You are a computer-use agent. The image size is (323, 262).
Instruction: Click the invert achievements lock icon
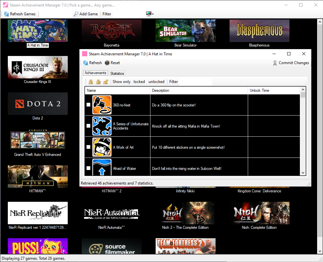pos(98,82)
